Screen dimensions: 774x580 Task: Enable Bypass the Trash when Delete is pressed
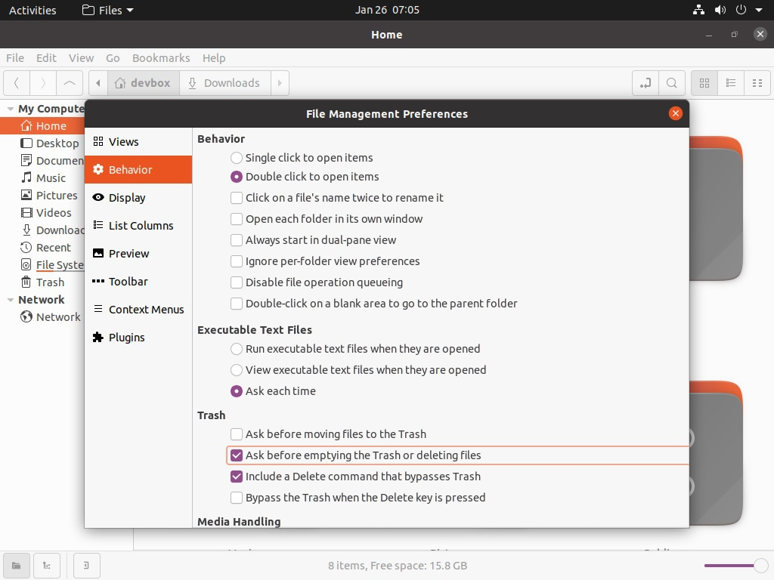237,497
